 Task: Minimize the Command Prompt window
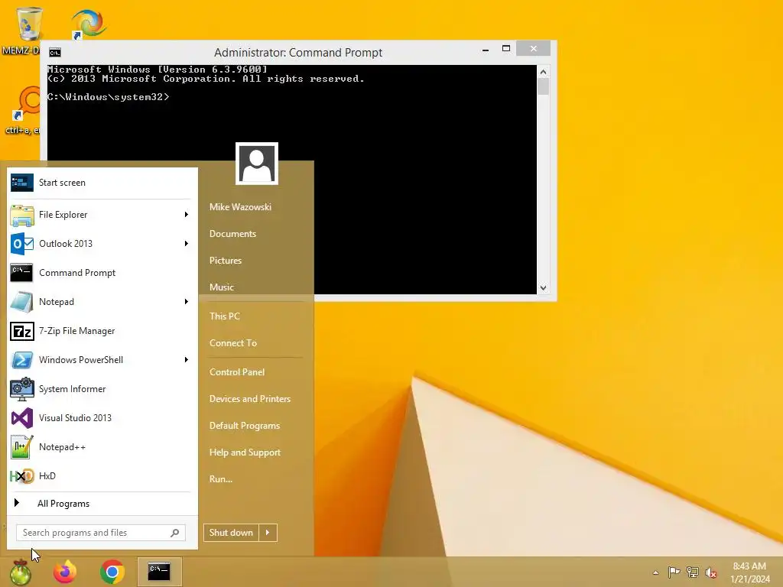486,50
